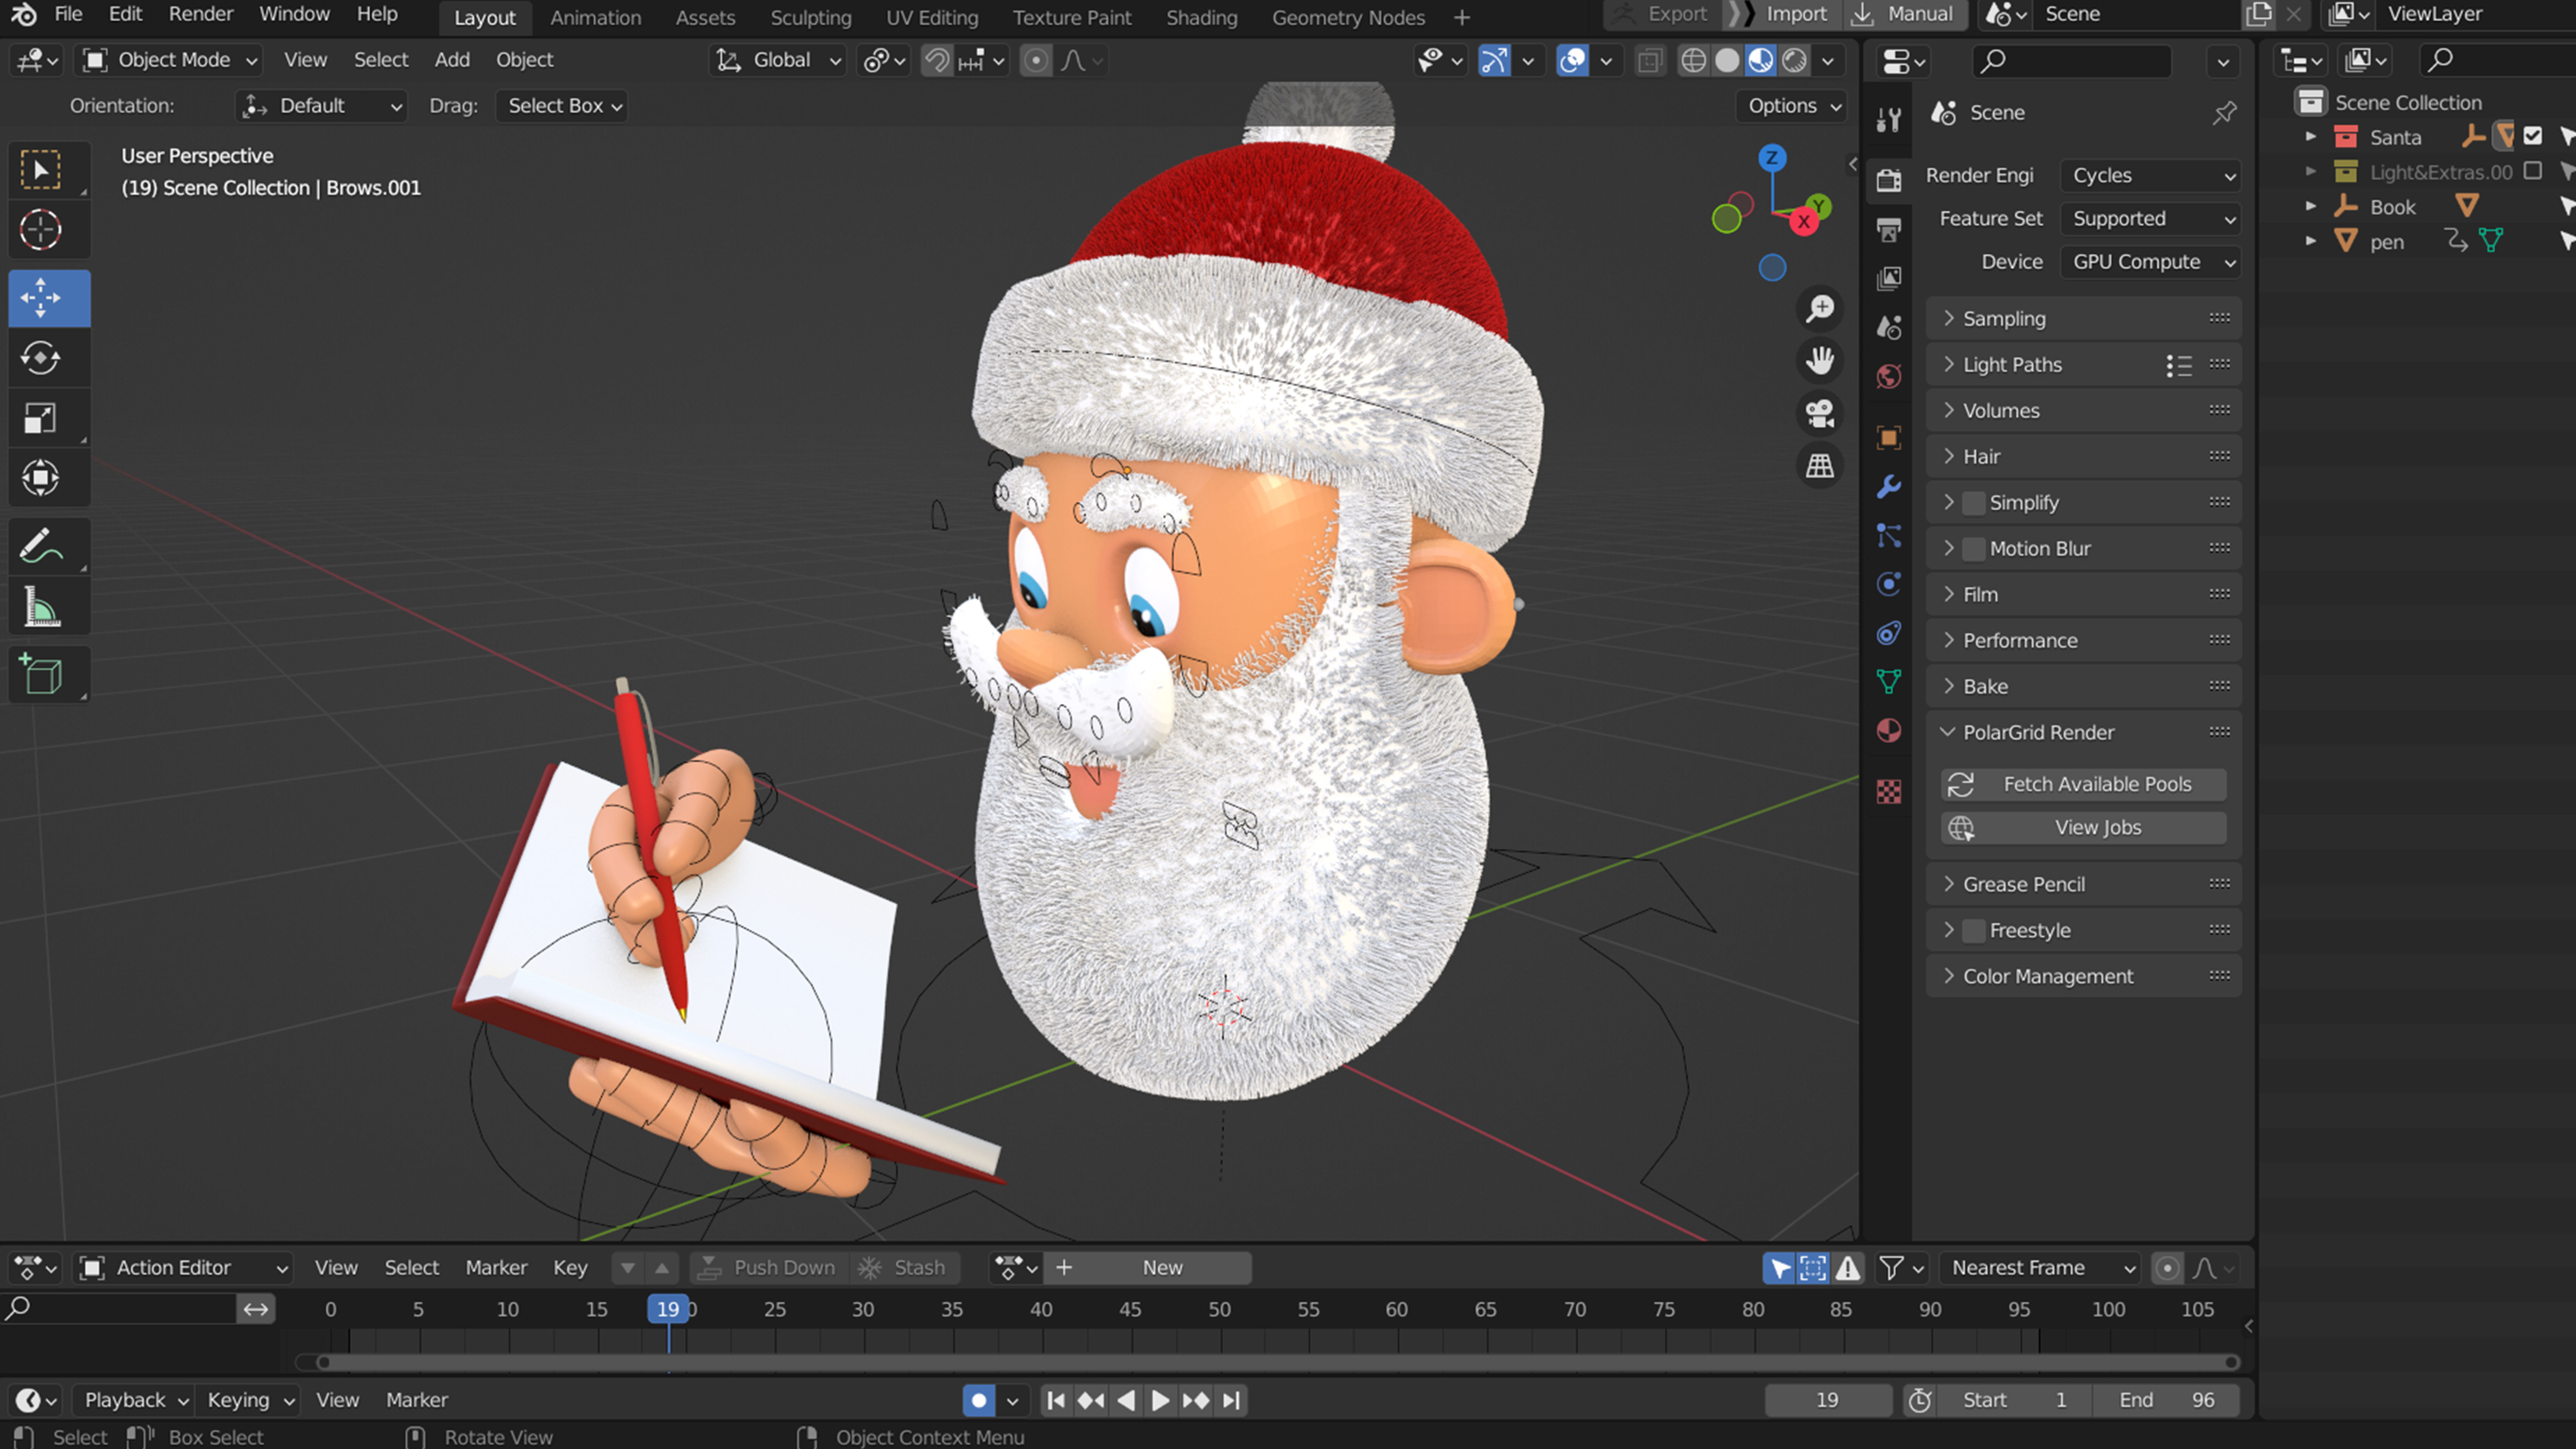This screenshot has width=2576, height=1449.
Task: Open the Material properties tab
Action: (x=1888, y=731)
